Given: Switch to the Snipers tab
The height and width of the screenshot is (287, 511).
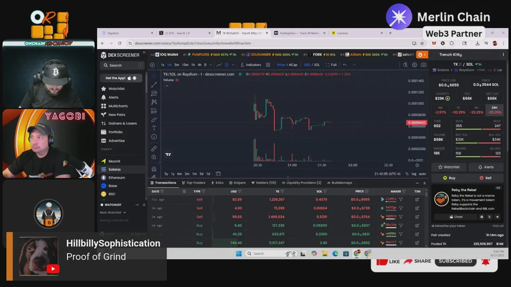Looking at the screenshot, I should click(x=237, y=183).
